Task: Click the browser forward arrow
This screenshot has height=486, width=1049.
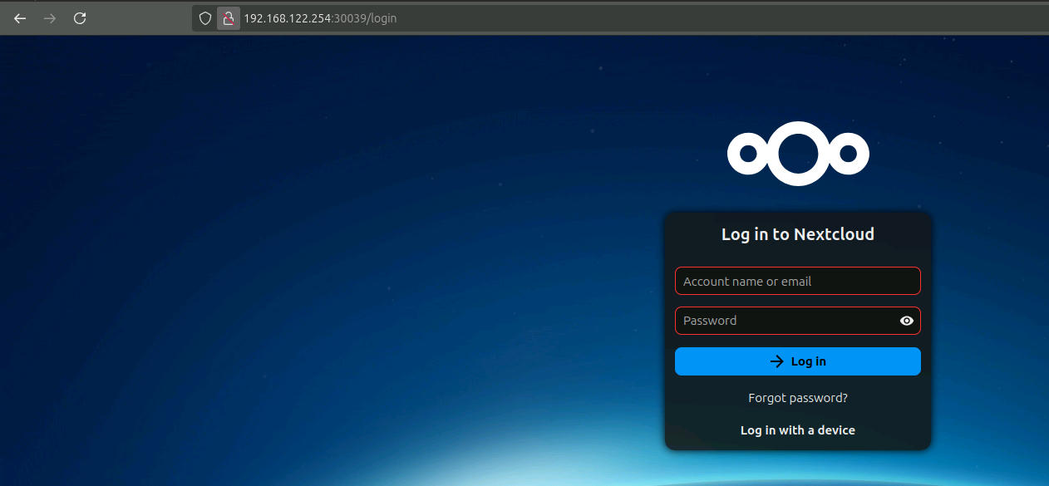Action: point(50,18)
